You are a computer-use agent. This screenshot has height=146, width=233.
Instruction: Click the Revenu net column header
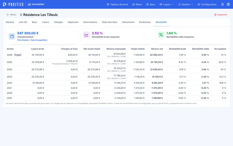point(157,49)
